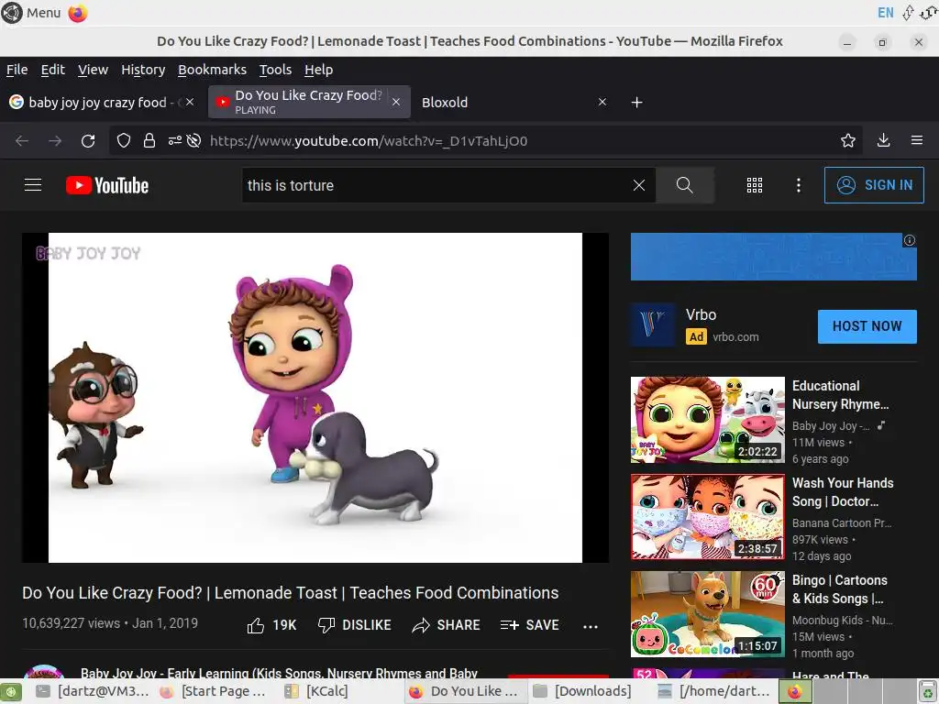Click the Wash Your Hands Song thumbnail
939x704 pixels.
pyautogui.click(x=707, y=517)
